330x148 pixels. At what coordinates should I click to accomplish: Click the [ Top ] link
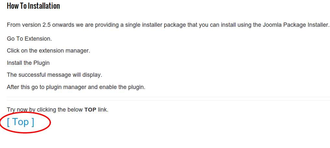tap(20, 122)
